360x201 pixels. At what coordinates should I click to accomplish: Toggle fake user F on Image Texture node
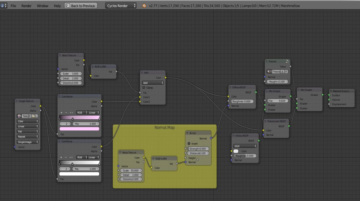click(x=30, y=116)
